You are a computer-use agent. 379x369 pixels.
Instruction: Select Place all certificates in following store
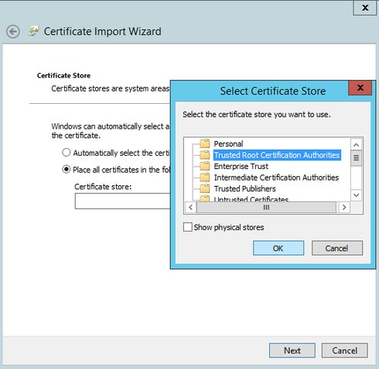(x=67, y=169)
